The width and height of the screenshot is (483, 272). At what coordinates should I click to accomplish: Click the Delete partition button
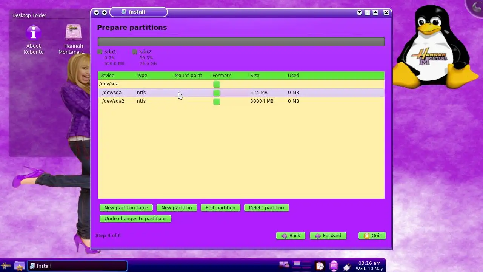pos(266,208)
